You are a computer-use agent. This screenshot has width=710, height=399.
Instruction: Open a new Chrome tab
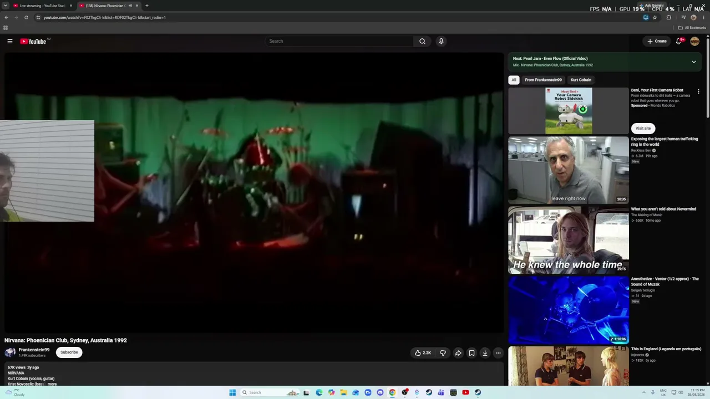[146, 6]
